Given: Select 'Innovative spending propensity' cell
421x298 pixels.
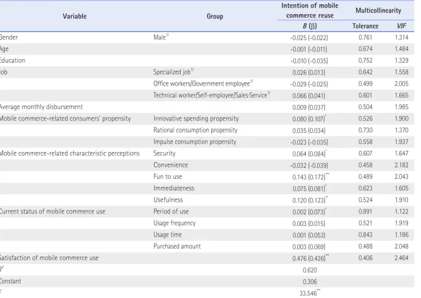Looking at the screenshot, I should [x=196, y=119].
